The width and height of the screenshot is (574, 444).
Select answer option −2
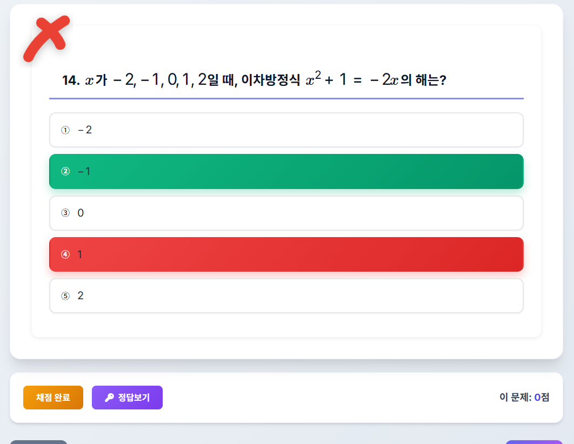286,130
